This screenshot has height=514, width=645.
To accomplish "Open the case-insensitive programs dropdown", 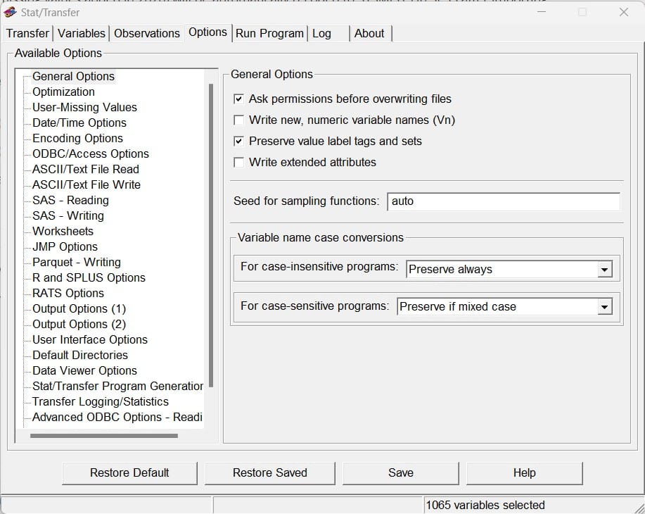I will (604, 270).
